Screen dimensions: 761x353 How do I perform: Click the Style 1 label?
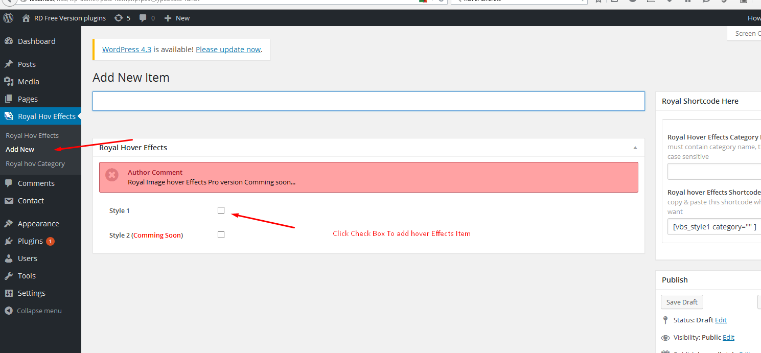pyautogui.click(x=120, y=210)
